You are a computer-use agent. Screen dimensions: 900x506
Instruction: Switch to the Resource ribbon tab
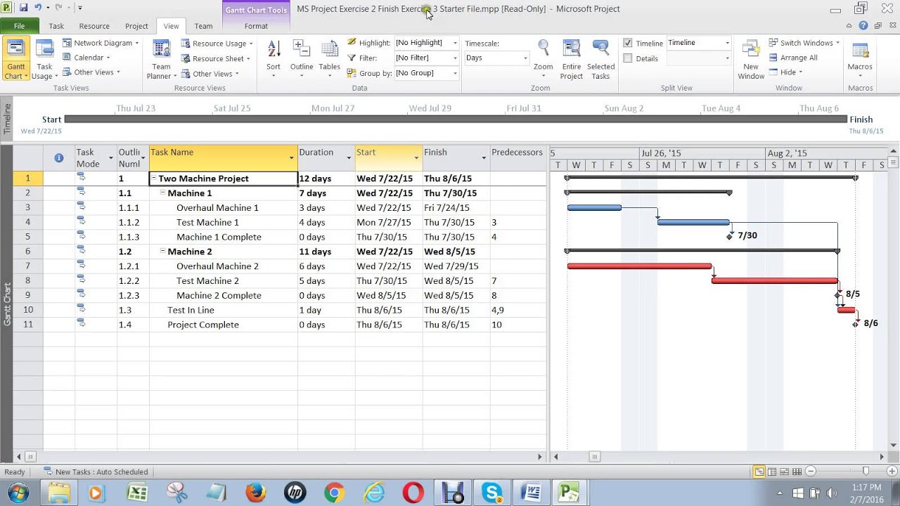[x=94, y=26]
